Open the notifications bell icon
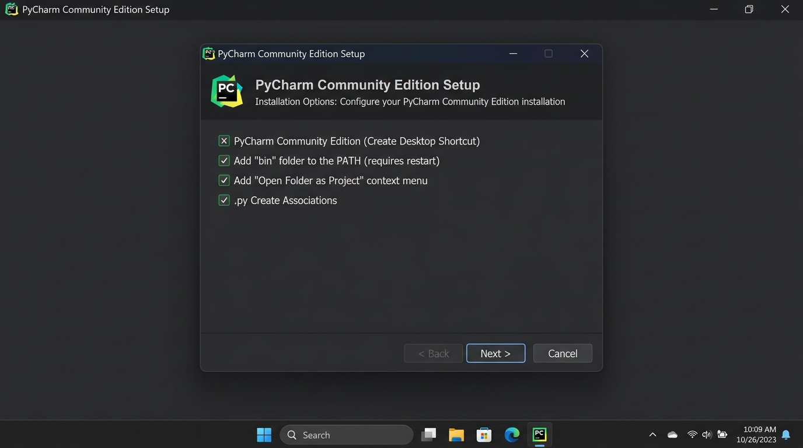This screenshot has width=803, height=448. pyautogui.click(x=786, y=435)
